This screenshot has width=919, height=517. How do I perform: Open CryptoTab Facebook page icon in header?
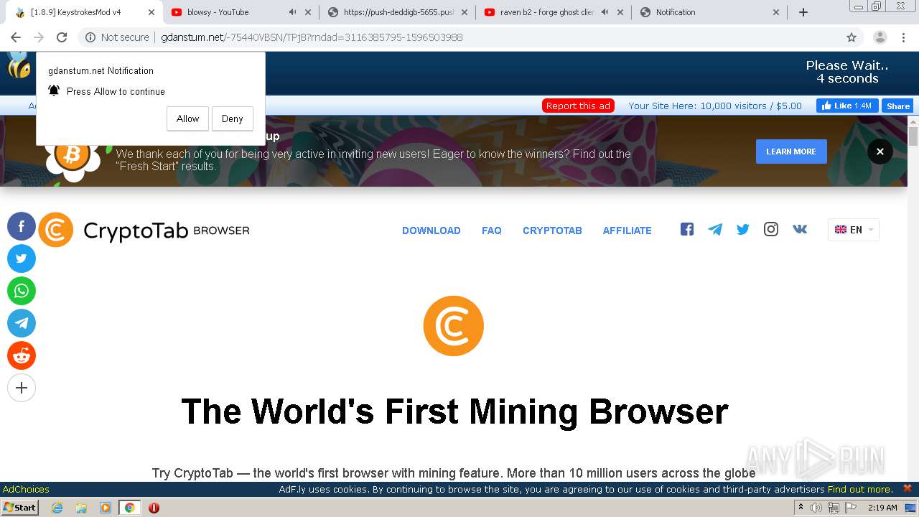pos(687,229)
